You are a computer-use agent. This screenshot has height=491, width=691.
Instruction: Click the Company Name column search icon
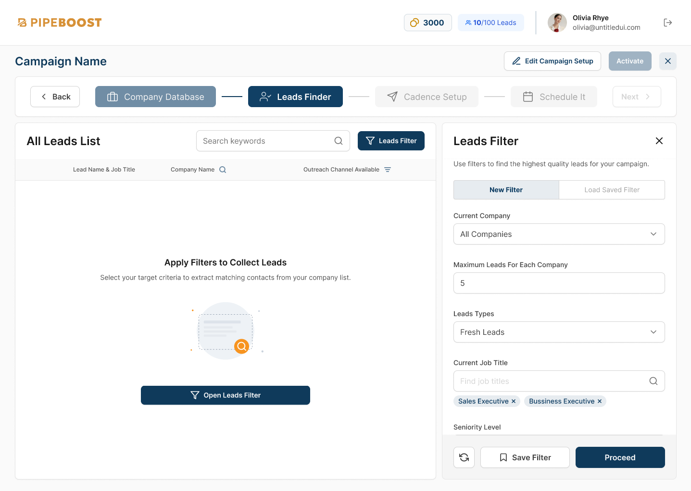click(223, 170)
